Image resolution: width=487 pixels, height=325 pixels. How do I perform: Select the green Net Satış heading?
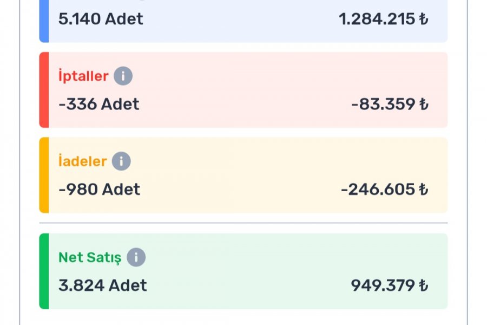click(x=90, y=257)
